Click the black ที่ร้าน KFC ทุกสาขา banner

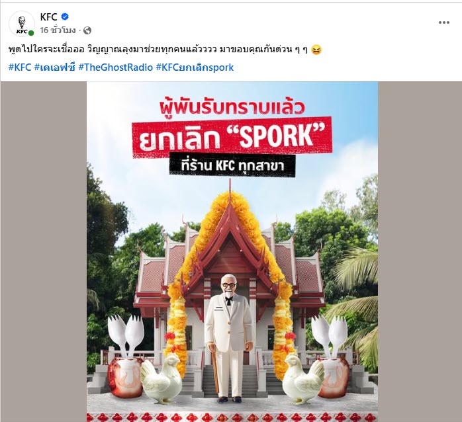click(232, 165)
